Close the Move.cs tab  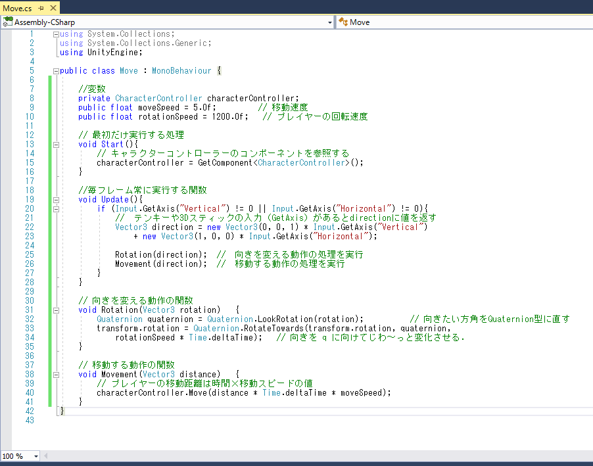(53, 8)
